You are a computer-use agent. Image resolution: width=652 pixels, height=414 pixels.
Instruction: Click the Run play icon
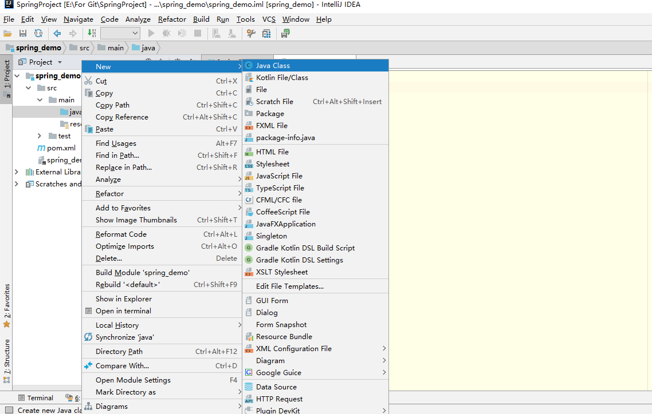(x=151, y=33)
